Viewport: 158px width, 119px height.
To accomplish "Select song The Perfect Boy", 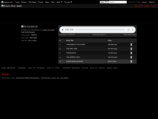I will (x=73, y=57).
